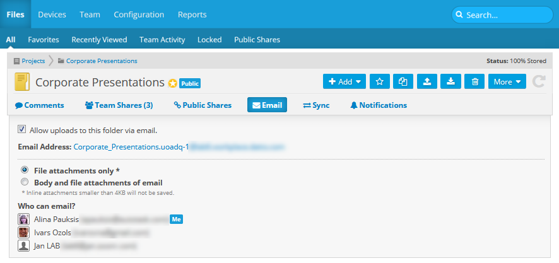Click the grey refresh arrow icon
This screenshot has height=263, width=559.
[x=538, y=81]
